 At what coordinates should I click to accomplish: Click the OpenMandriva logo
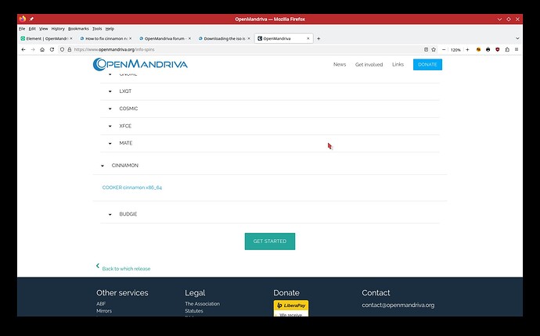pyautogui.click(x=140, y=64)
